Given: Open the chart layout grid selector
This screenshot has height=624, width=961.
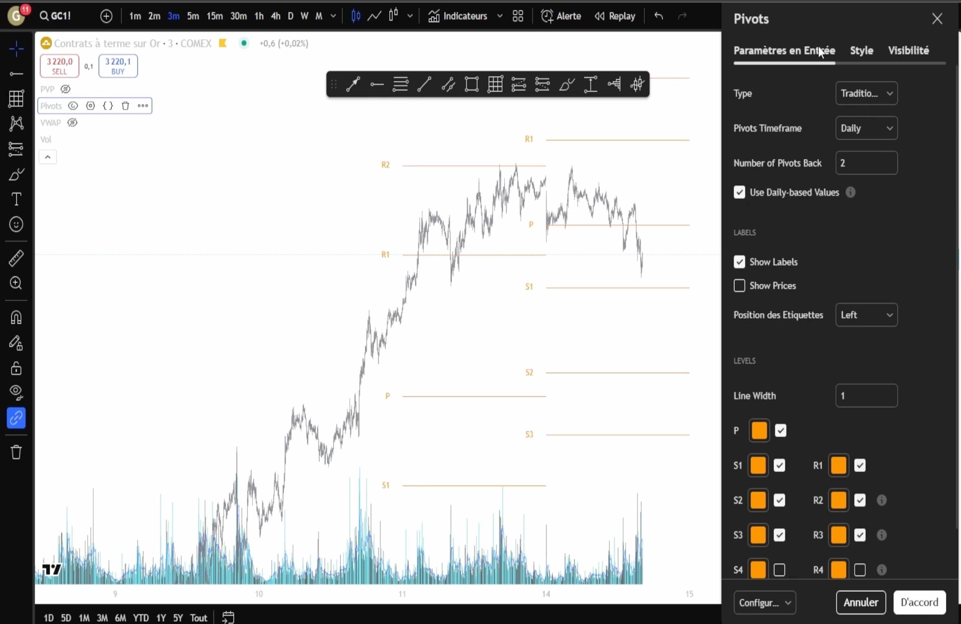Looking at the screenshot, I should pos(518,16).
